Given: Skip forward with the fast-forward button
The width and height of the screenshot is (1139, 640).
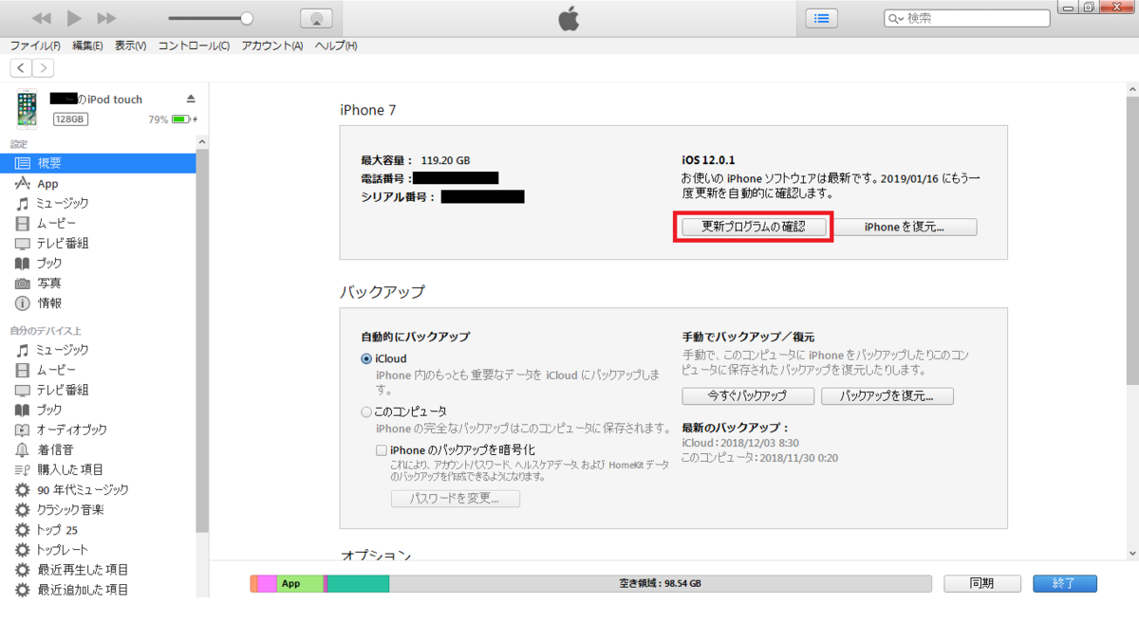Looking at the screenshot, I should pyautogui.click(x=107, y=18).
